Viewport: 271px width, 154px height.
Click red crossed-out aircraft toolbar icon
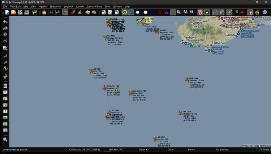point(73,12)
